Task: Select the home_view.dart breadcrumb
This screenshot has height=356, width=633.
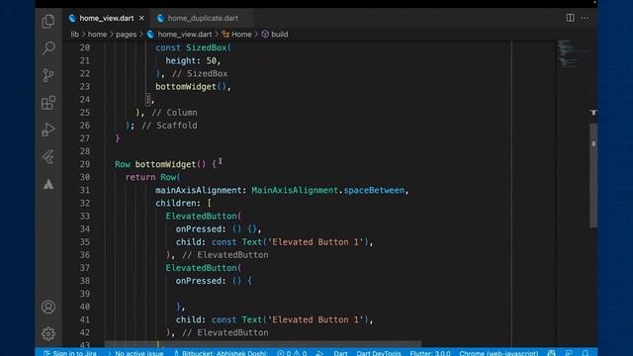Action: [180, 35]
